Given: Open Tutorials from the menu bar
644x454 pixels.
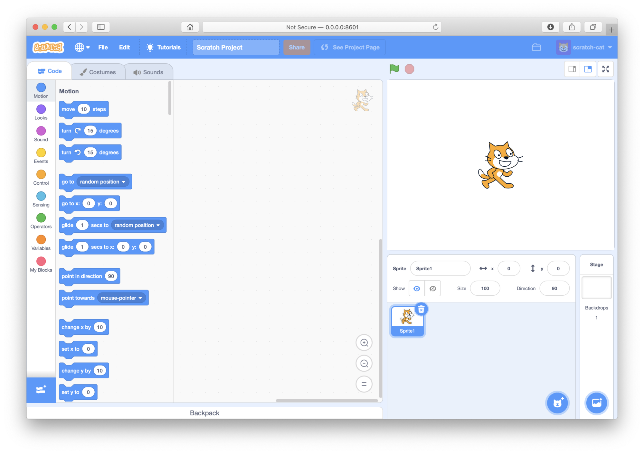Looking at the screenshot, I should (164, 47).
